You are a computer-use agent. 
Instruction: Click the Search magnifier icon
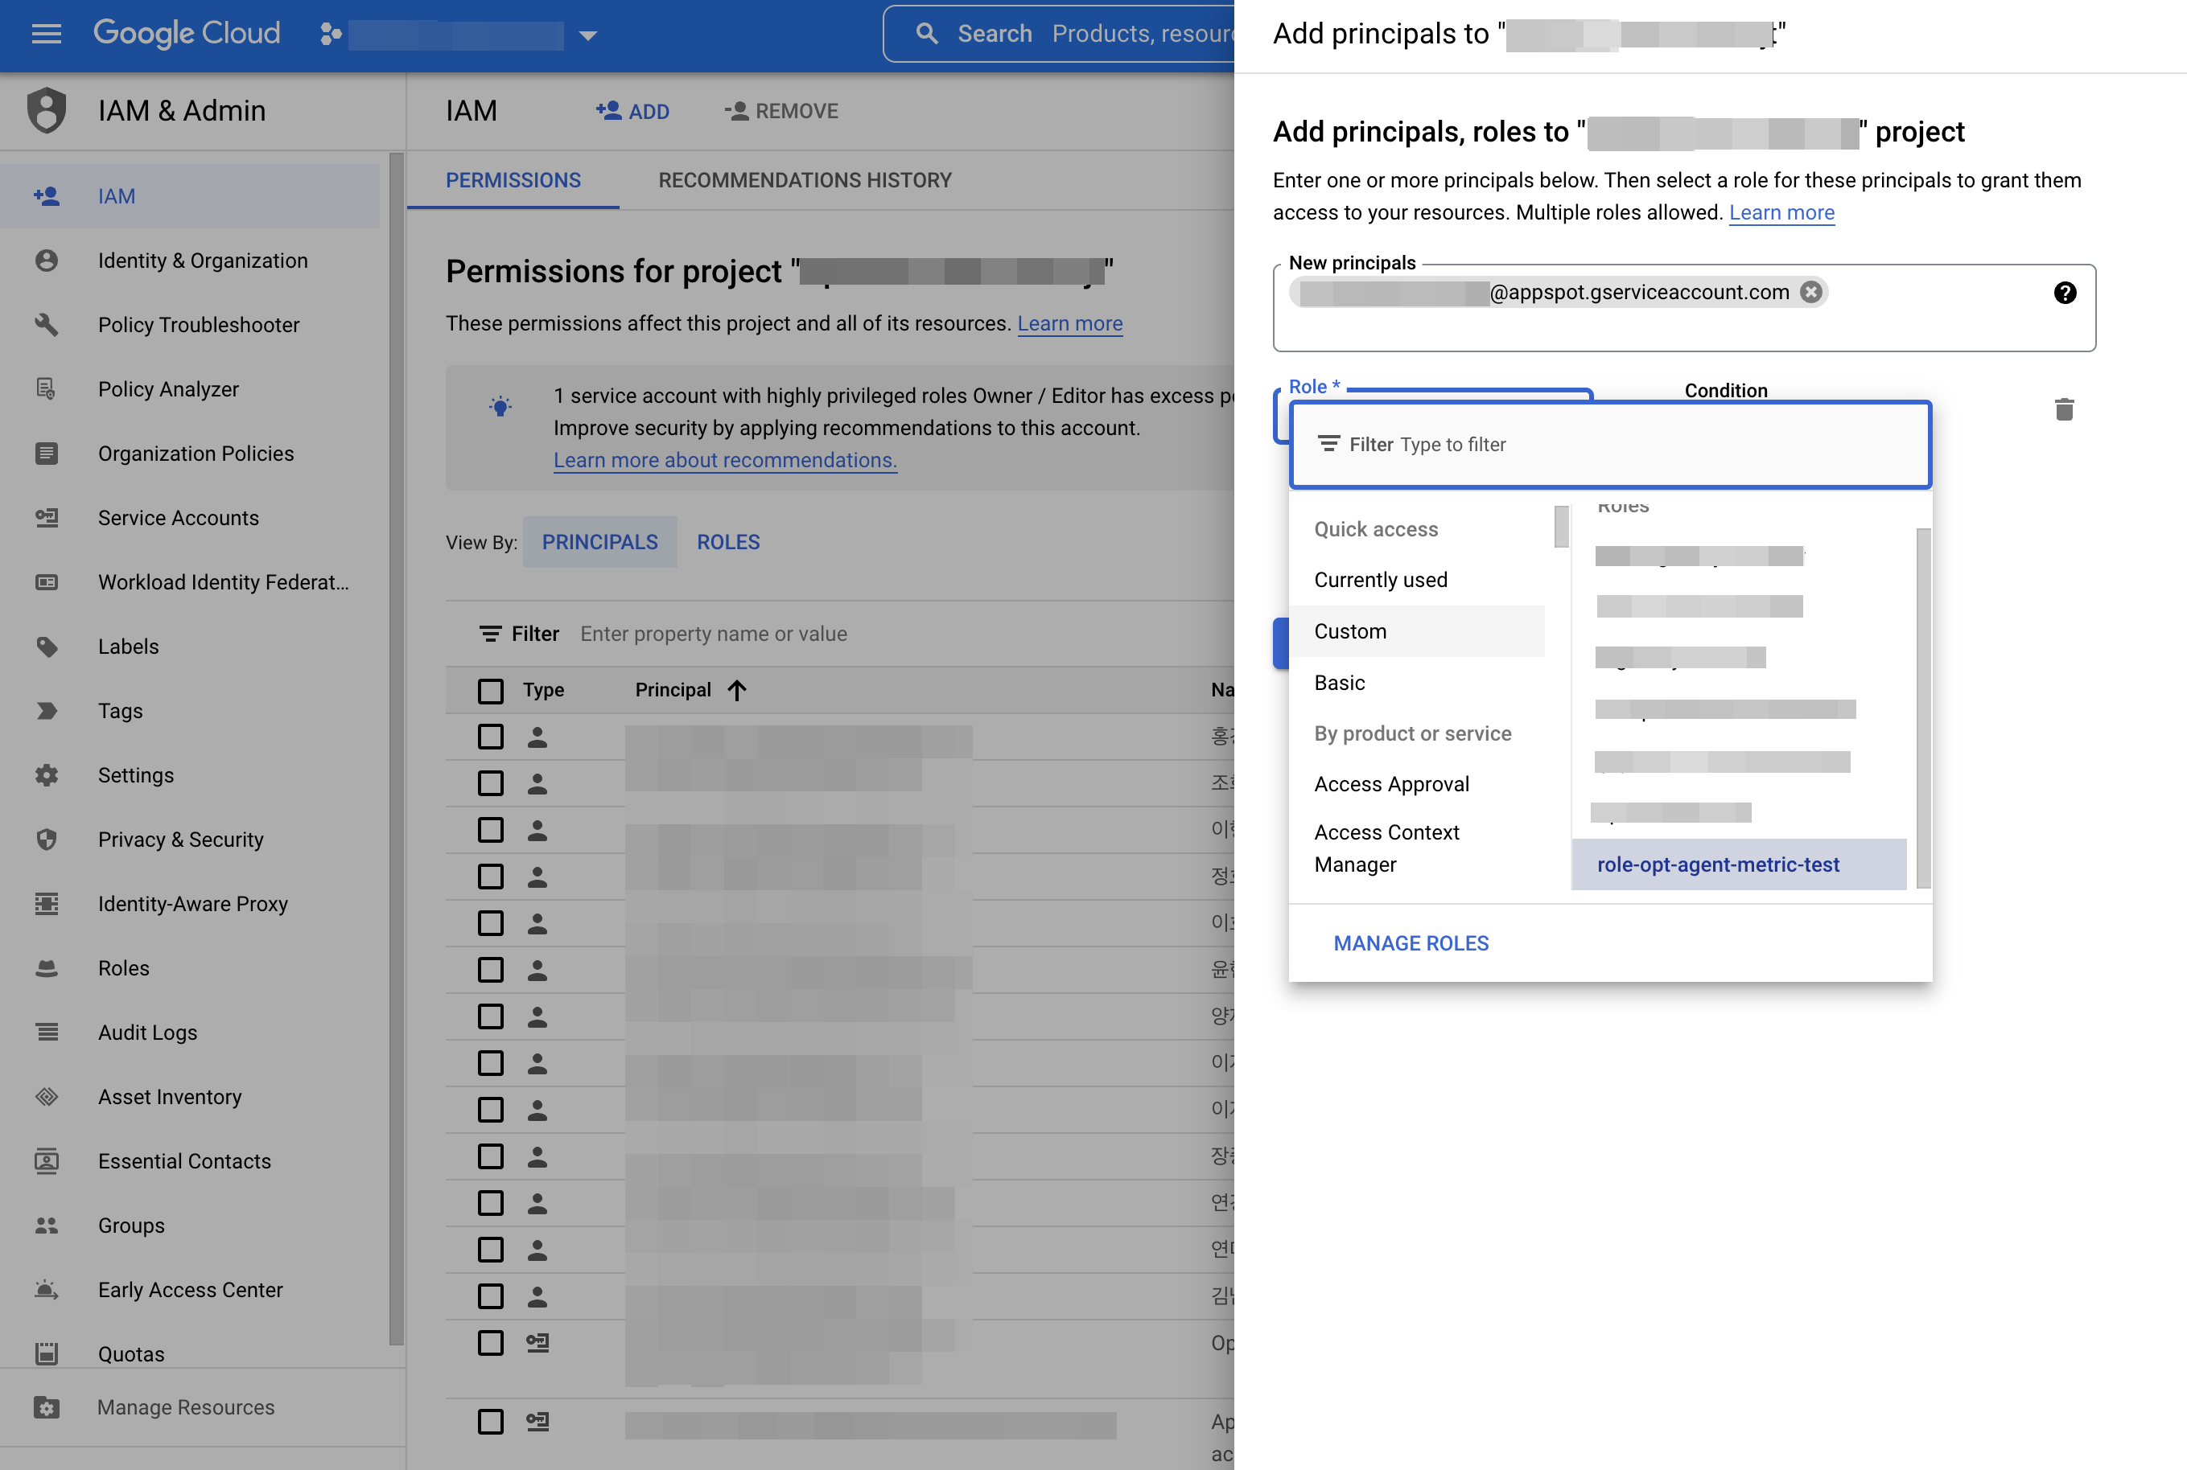click(x=927, y=34)
